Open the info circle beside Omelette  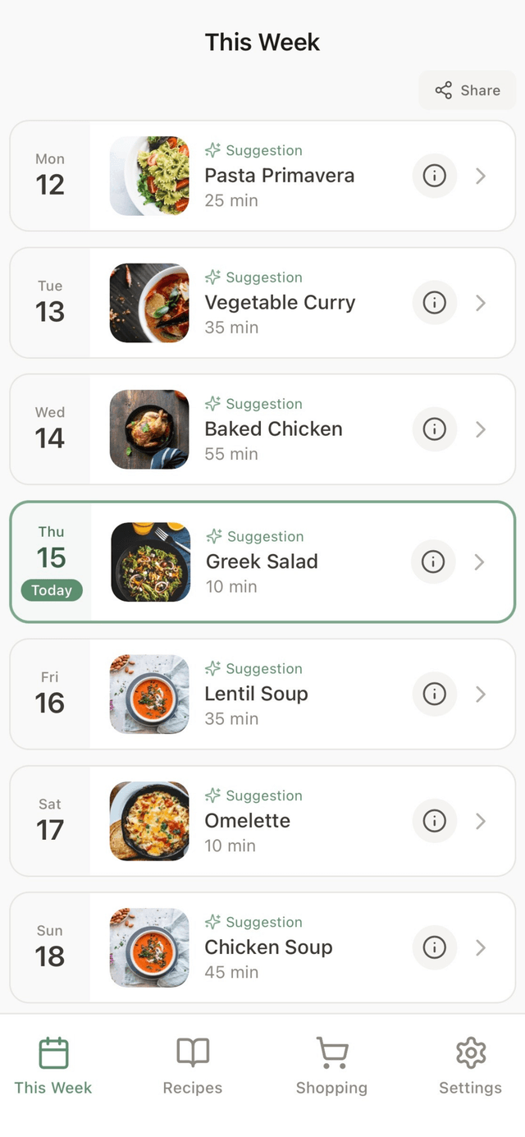tap(434, 821)
